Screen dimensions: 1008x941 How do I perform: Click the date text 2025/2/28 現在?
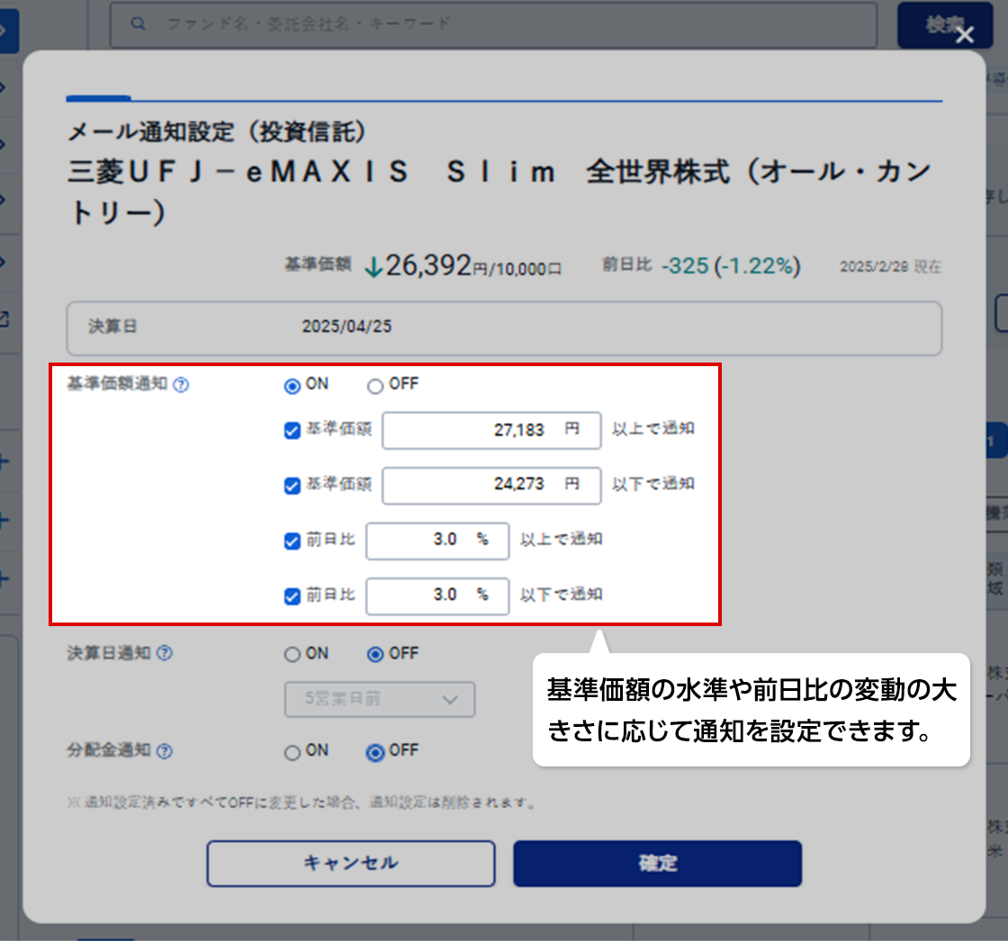890,267
